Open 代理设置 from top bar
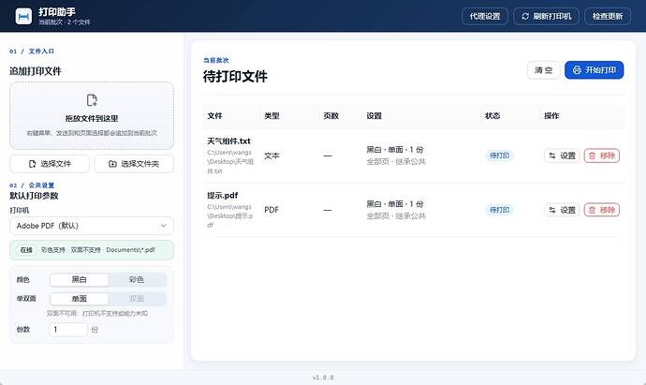This screenshot has width=646, height=385. click(x=485, y=16)
